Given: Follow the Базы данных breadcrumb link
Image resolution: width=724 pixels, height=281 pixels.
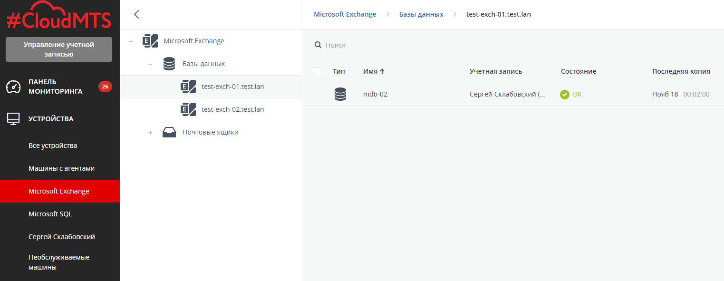Looking at the screenshot, I should coord(421,14).
